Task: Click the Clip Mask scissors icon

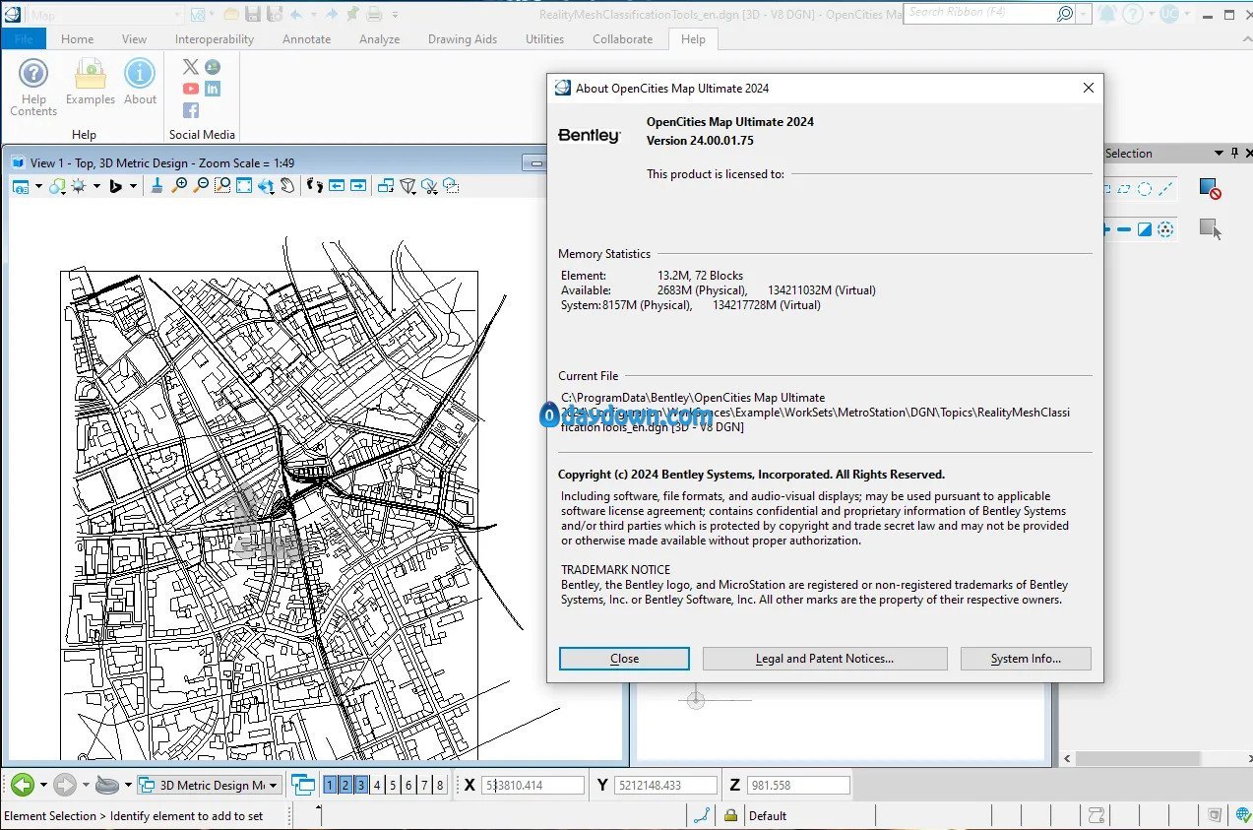Action: click(429, 186)
